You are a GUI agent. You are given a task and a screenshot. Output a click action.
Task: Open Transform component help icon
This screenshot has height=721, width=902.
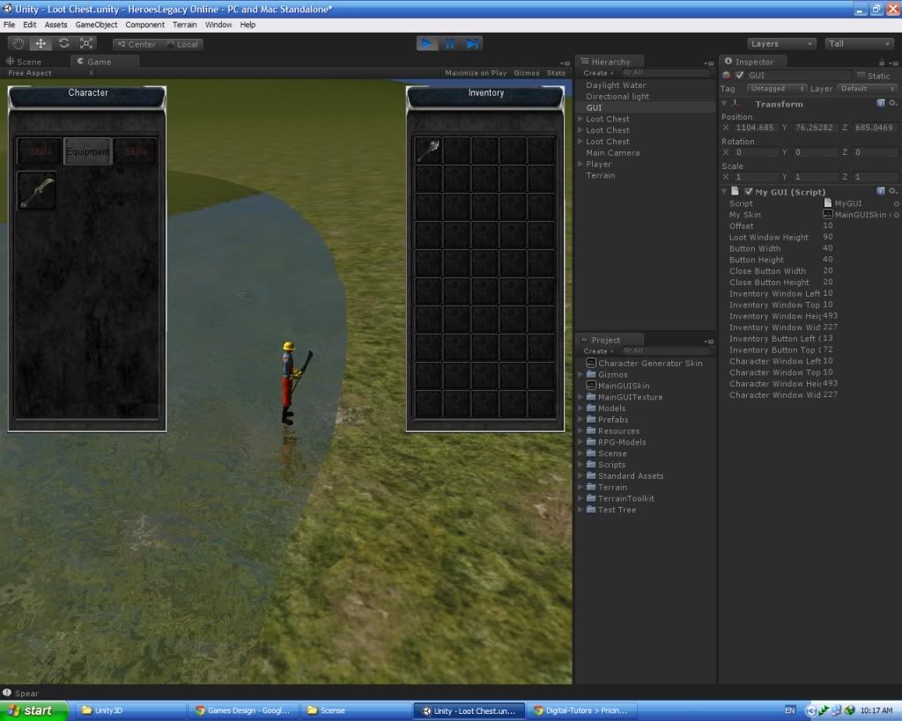pos(880,104)
